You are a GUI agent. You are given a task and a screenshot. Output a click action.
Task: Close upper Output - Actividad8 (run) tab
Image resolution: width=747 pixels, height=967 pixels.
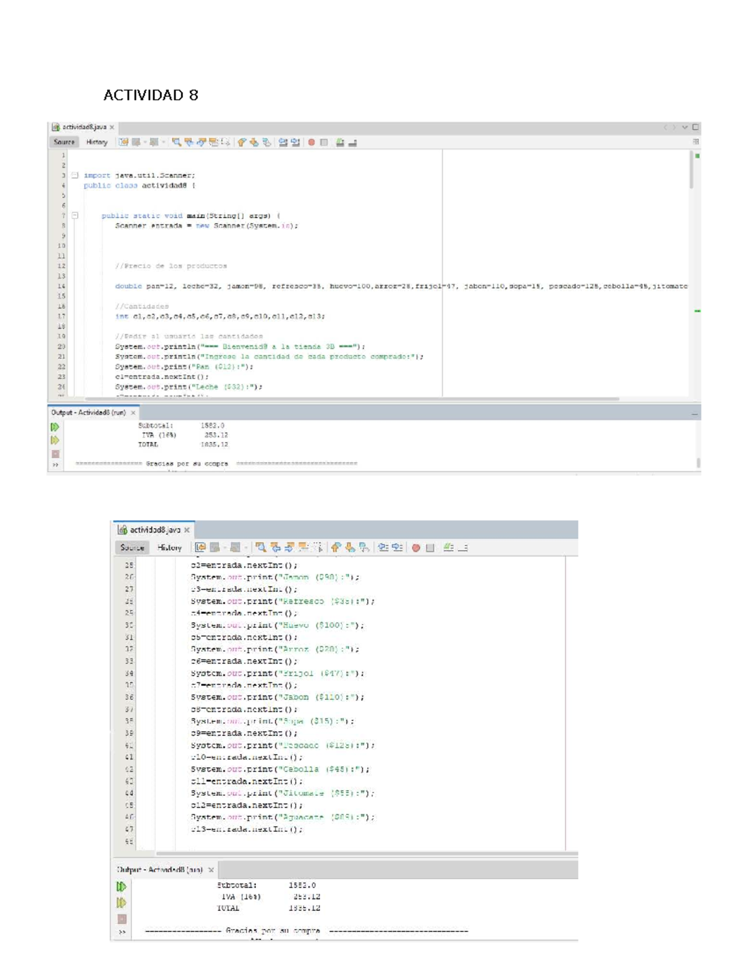pos(133,412)
